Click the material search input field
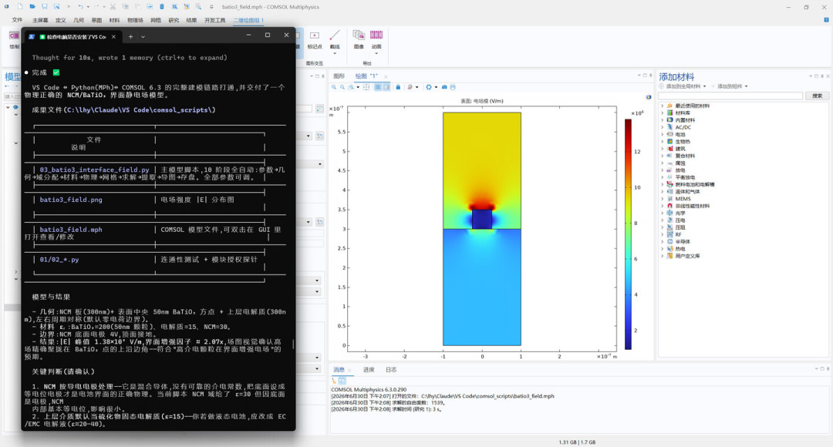 coord(730,96)
